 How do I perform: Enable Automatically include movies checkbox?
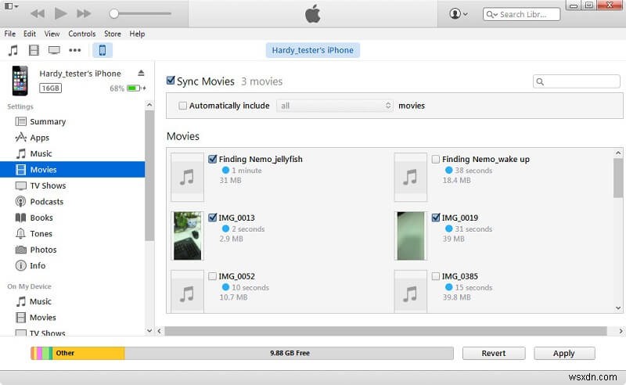[x=182, y=106]
